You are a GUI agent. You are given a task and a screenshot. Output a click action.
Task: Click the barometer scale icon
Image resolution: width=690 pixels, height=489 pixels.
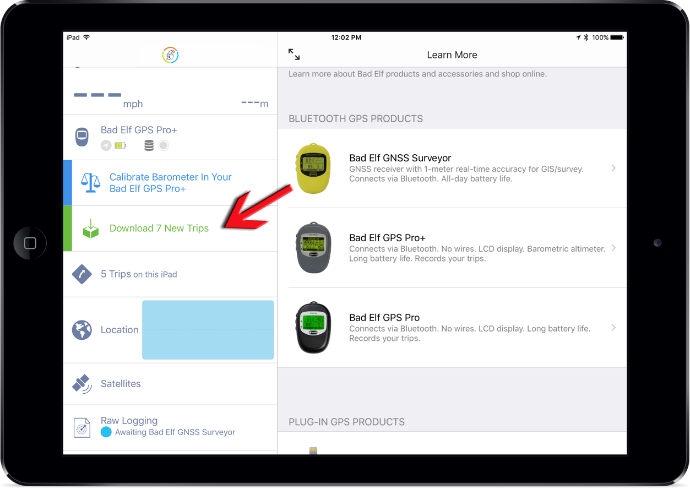[90, 182]
